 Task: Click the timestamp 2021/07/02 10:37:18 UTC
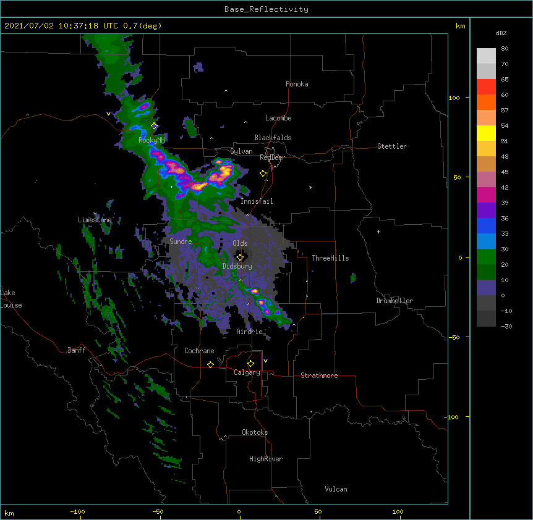61,26
